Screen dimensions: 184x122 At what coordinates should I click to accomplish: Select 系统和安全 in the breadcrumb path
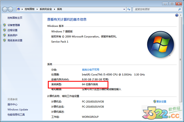coord(46,9)
